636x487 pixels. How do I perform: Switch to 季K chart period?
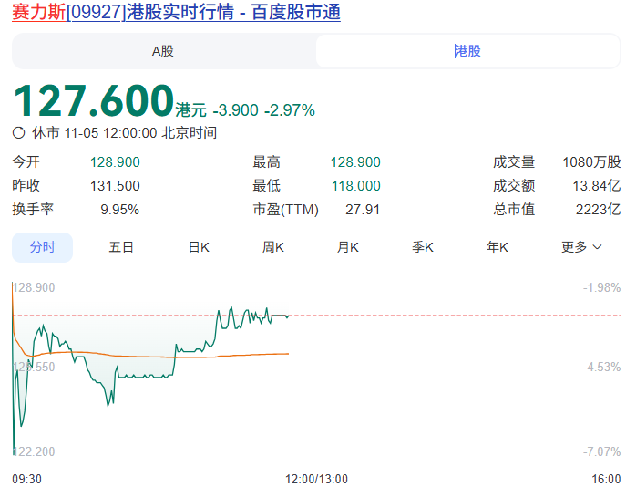pos(422,247)
